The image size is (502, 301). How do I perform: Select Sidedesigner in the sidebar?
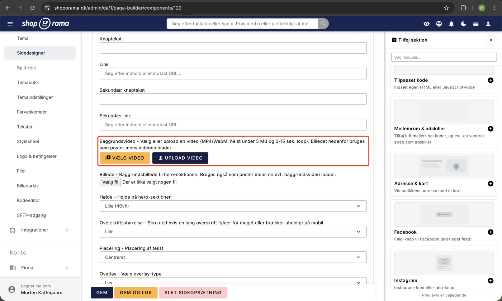click(x=40, y=53)
